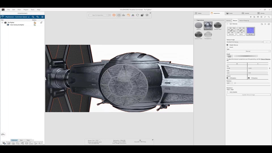Screen dimensions: 272x153
Task: Open the Bump texture slot
Action: pos(250,31)
